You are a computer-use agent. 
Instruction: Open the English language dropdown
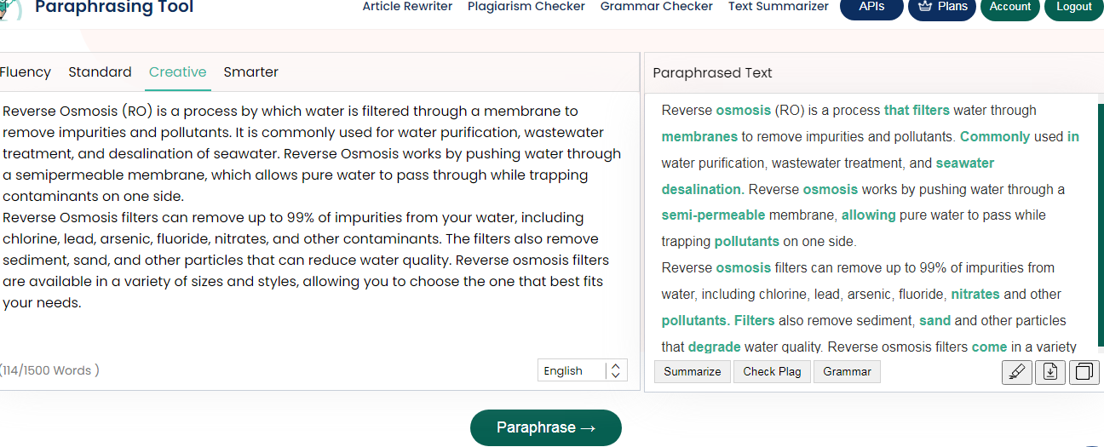pos(572,370)
